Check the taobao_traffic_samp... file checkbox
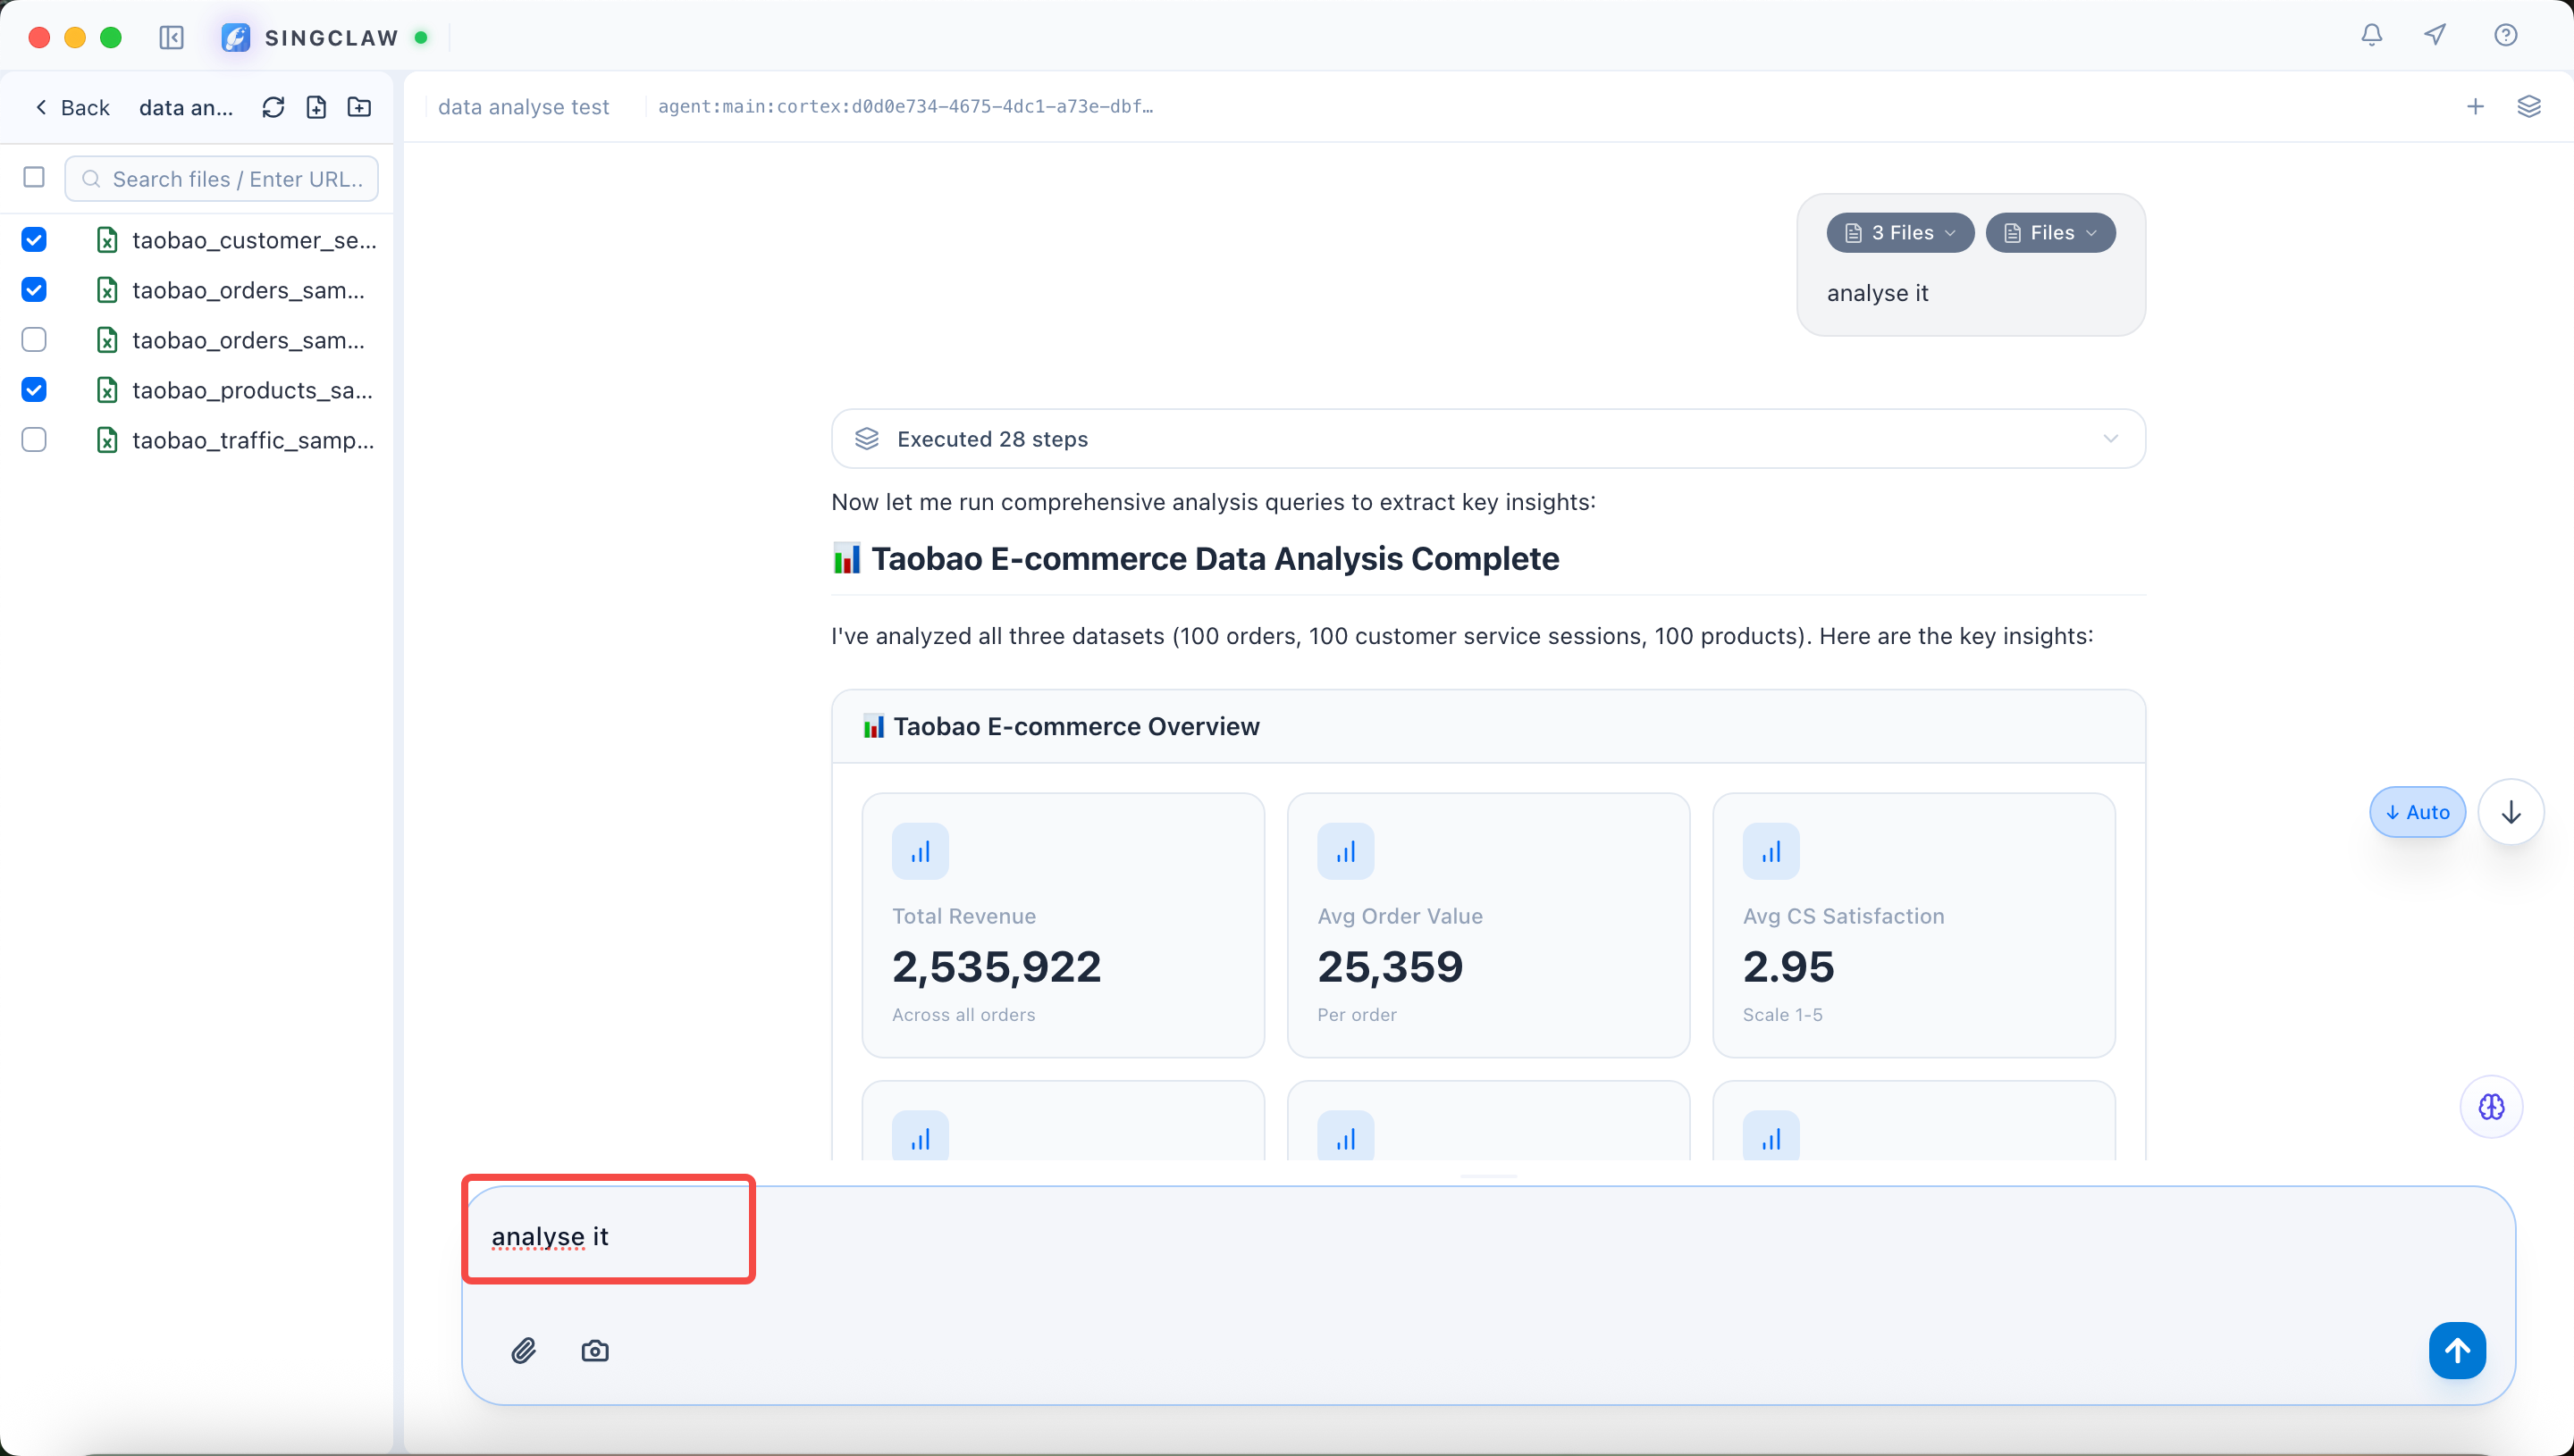Screen dimensions: 2574x1456 click(34, 440)
